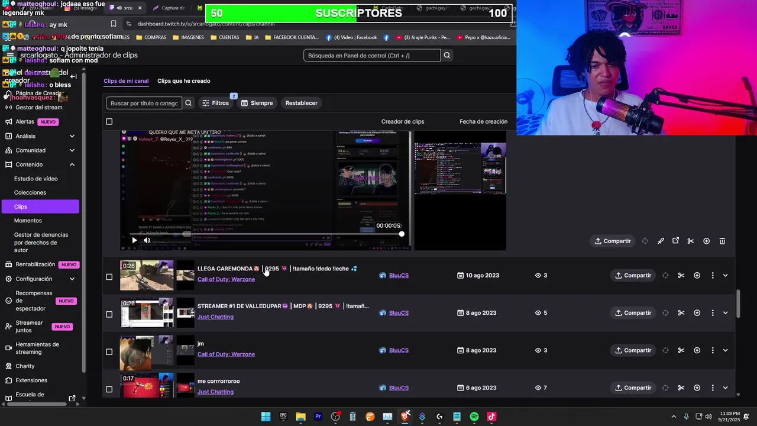Play the expanded clip video
Screen dimensions: 757x426
134,240
